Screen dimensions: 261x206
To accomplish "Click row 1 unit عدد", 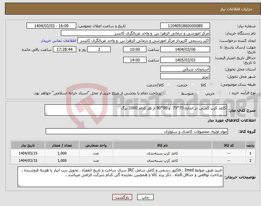I will (96, 153).
